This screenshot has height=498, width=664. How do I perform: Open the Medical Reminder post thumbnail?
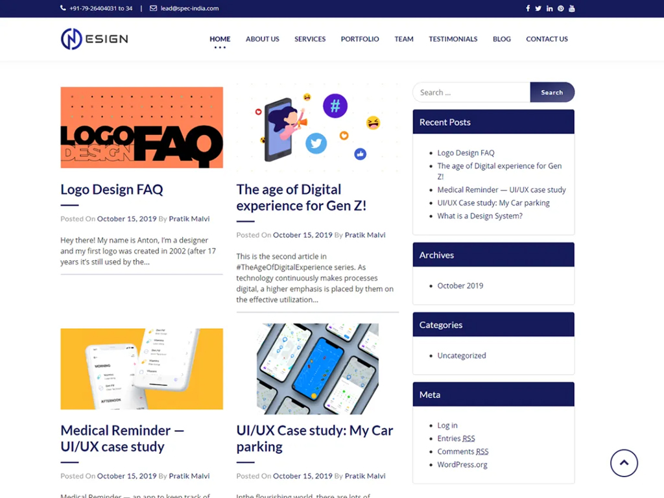tap(142, 369)
